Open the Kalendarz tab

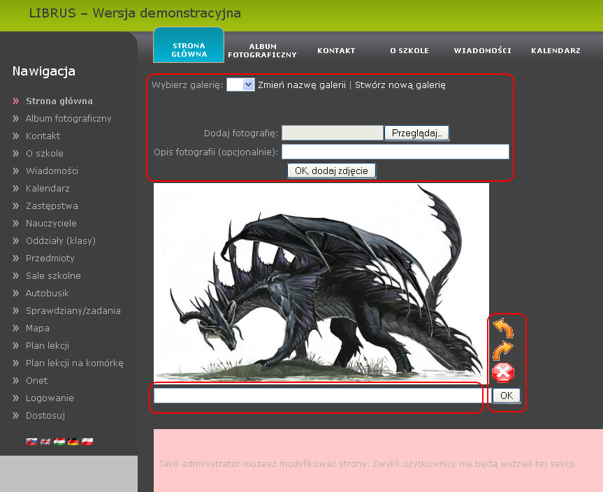pyautogui.click(x=555, y=50)
